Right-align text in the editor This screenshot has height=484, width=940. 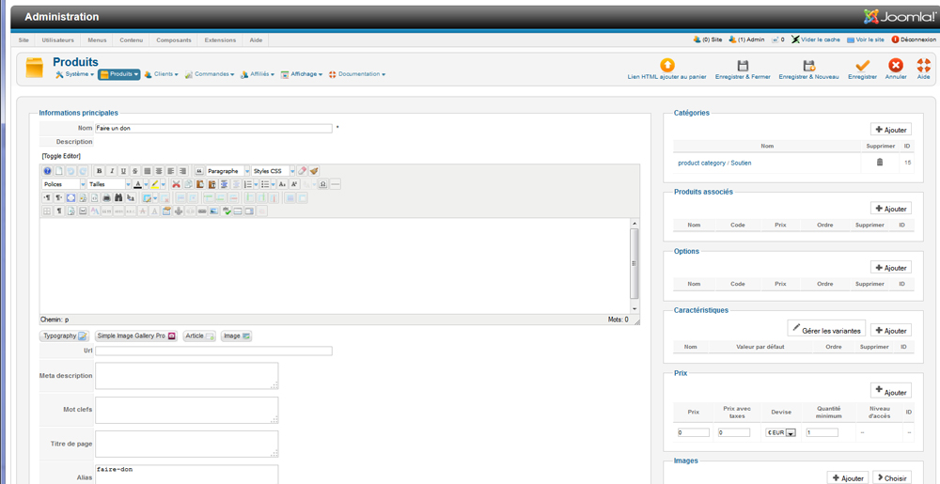(183, 171)
